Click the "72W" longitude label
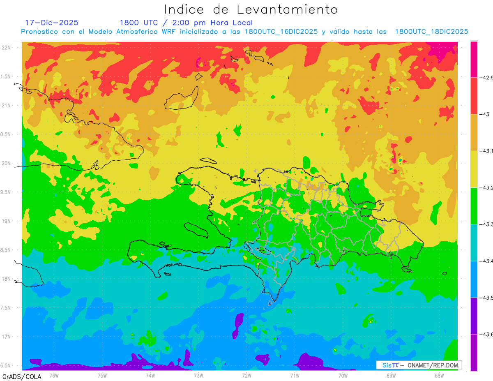 (246, 375)
